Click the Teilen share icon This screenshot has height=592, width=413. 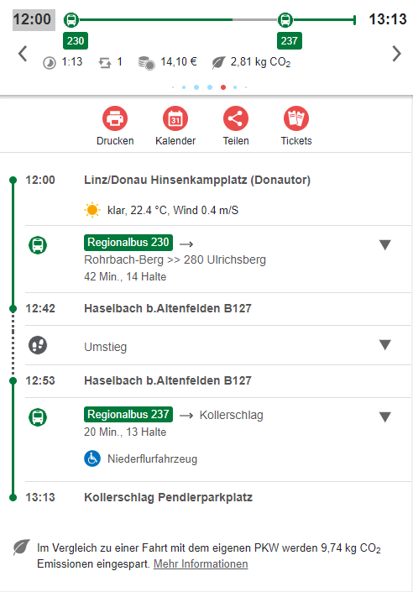pos(236,118)
